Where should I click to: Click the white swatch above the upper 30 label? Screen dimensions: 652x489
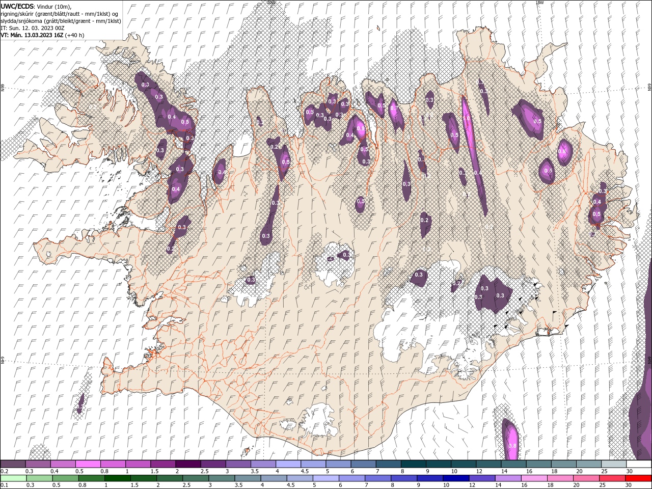639,464
